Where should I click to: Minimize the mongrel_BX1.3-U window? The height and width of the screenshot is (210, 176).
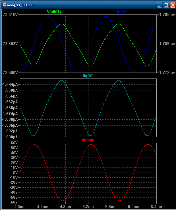coord(160,5)
